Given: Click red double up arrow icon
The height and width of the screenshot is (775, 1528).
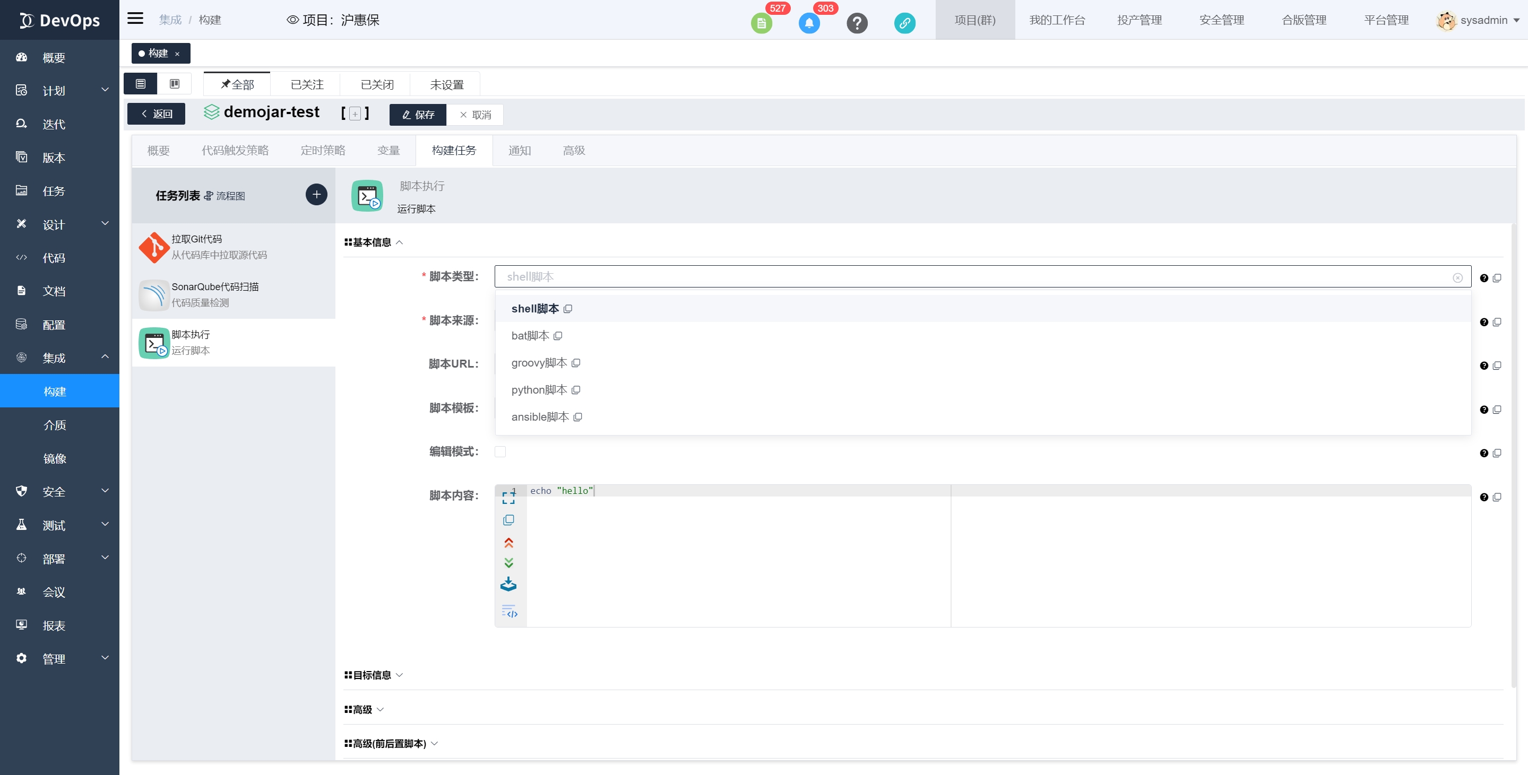Looking at the screenshot, I should coord(508,543).
